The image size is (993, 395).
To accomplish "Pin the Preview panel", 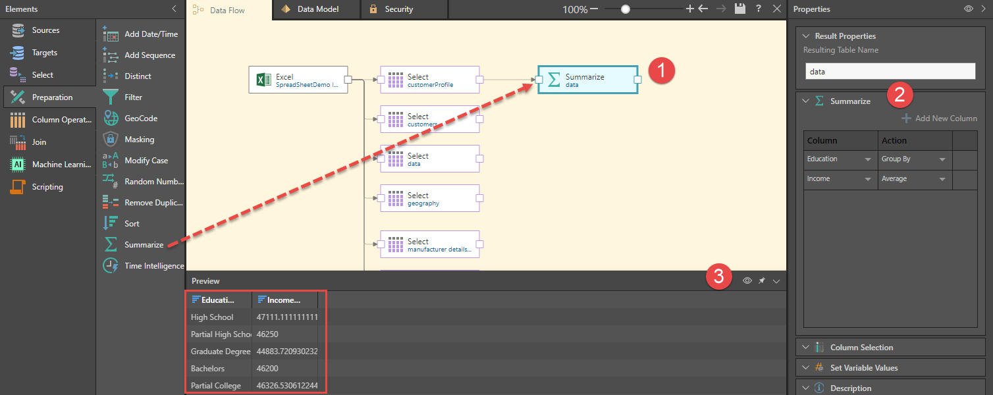I will coord(762,280).
